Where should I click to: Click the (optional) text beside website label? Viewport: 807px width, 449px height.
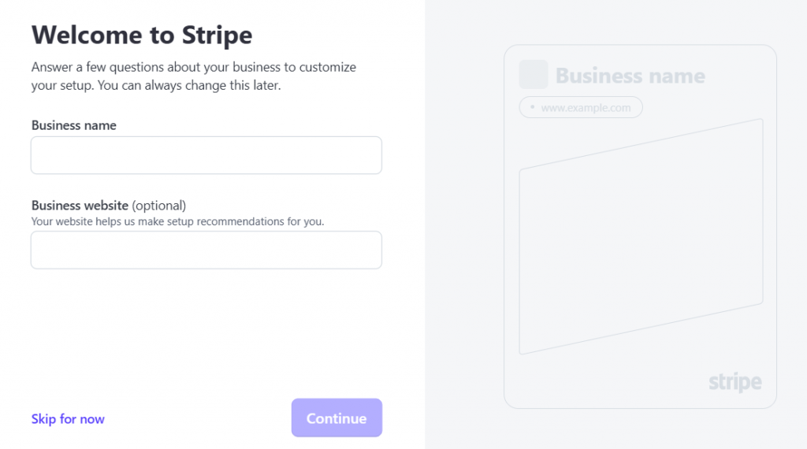159,206
